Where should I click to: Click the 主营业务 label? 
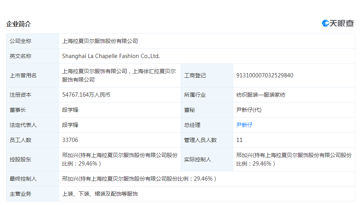(20, 194)
